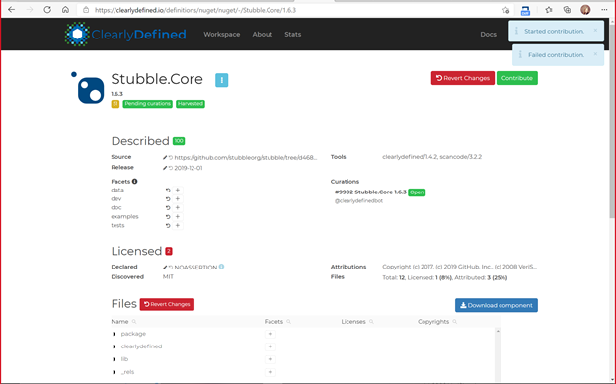616x384 pixels.
Task: Open browser home page icon
Action: click(65, 10)
